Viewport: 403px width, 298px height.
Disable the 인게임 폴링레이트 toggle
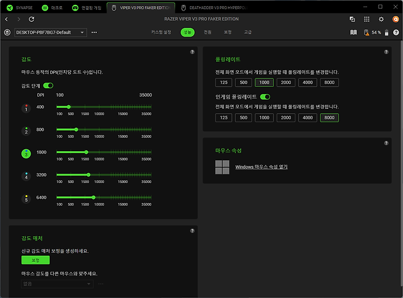(x=265, y=97)
